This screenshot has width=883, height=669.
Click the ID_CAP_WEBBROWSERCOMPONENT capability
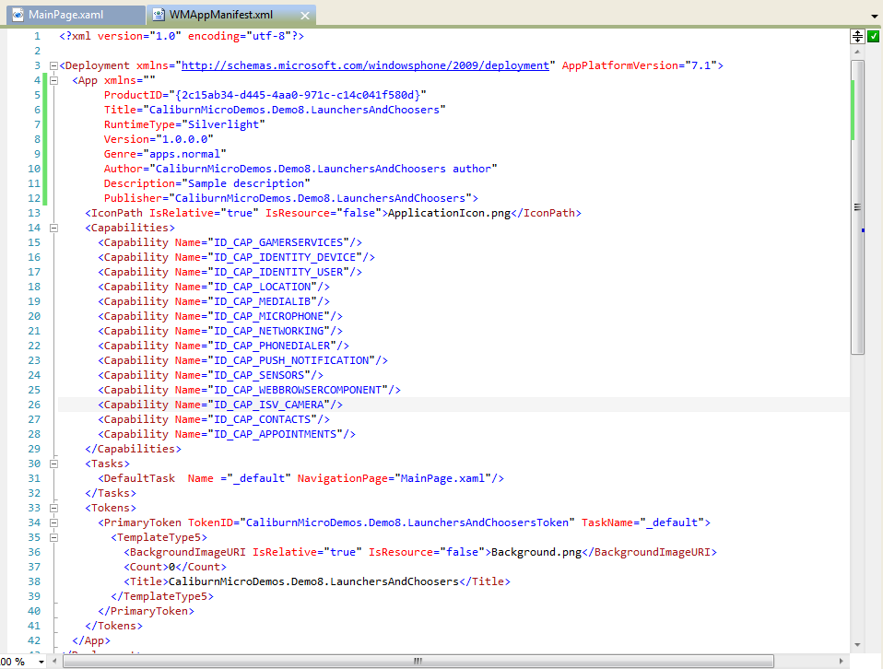(x=250, y=391)
